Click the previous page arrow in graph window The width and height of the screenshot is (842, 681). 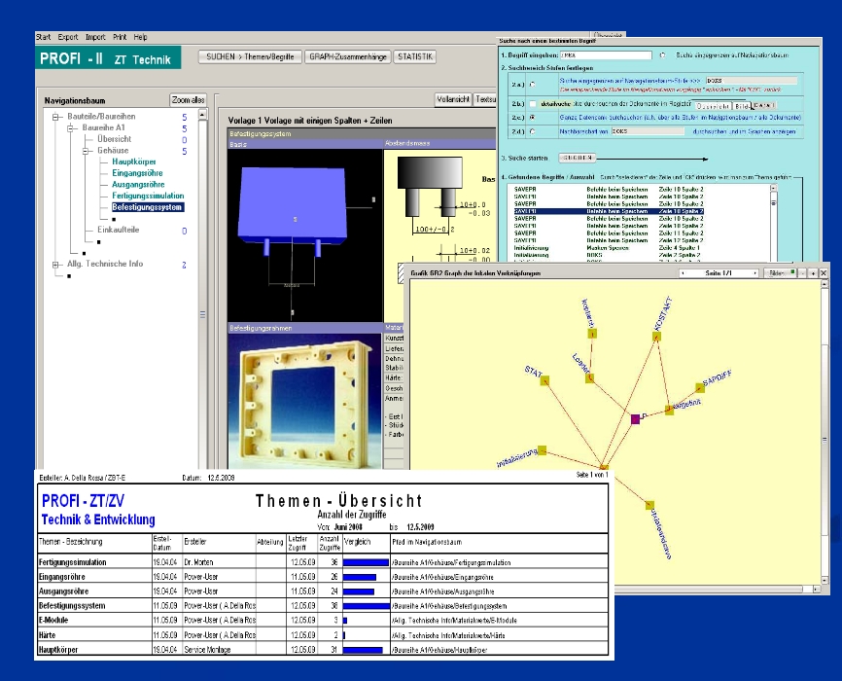tap(682, 274)
